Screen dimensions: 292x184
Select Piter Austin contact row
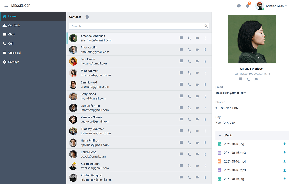(x=139, y=50)
